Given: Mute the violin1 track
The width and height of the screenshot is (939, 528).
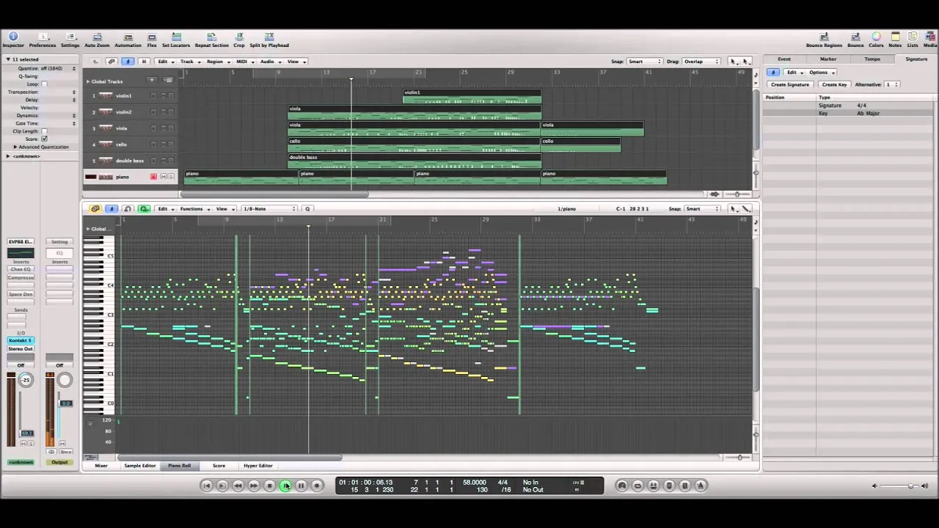Looking at the screenshot, I should coord(163,96).
